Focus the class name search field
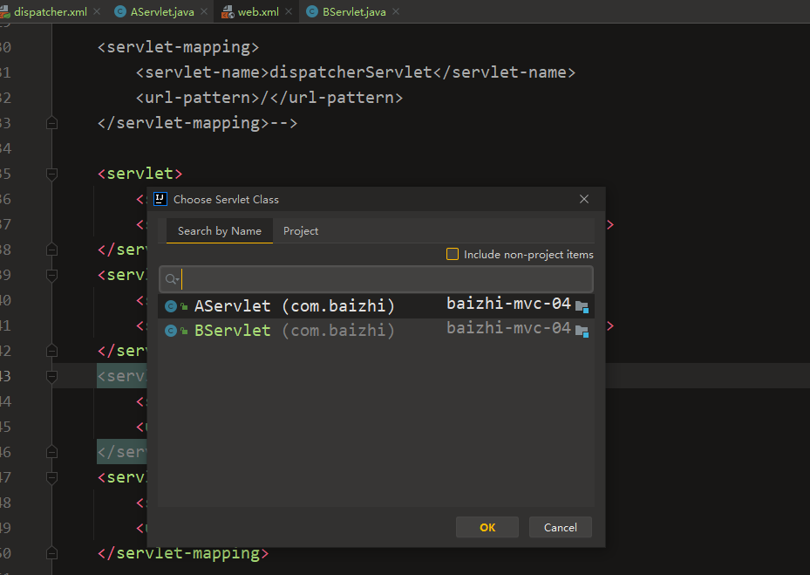This screenshot has width=810, height=575. (x=376, y=279)
